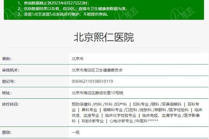209x139 pixels.
Task: Click the hospital title 北京熙仁医院
Action: pos(104,38)
